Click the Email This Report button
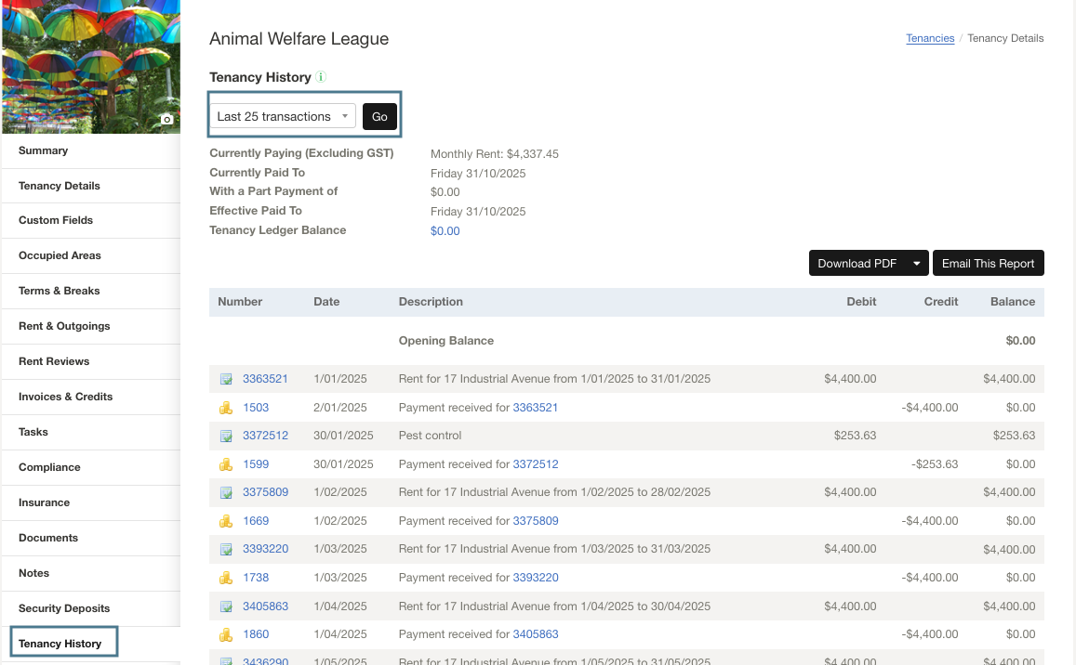 click(988, 263)
